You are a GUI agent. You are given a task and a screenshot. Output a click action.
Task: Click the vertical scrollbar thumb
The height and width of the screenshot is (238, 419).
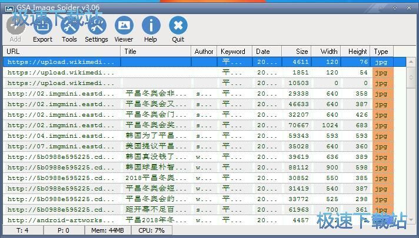(x=411, y=77)
